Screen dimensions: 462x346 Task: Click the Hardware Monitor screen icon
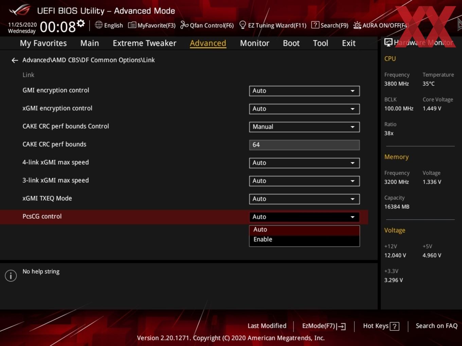tap(388, 42)
